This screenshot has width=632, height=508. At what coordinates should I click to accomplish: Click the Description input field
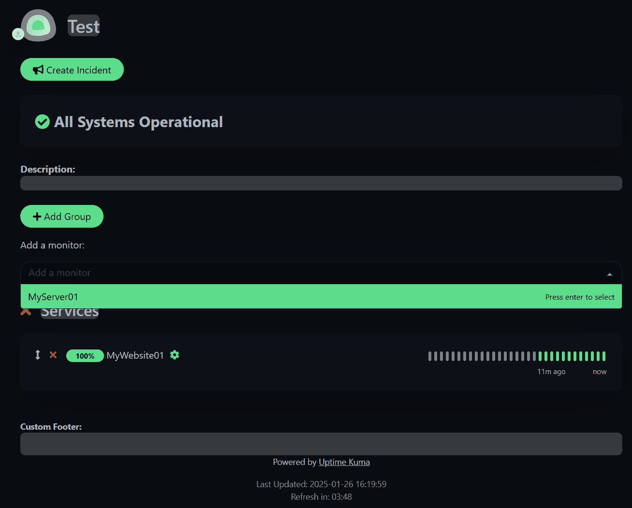[321, 183]
